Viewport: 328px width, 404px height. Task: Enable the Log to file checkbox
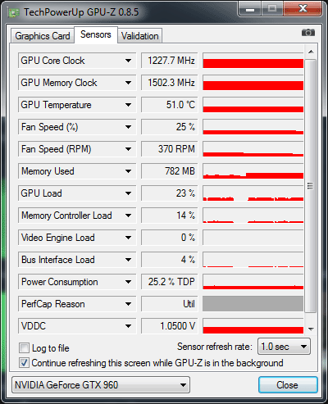pyautogui.click(x=24, y=348)
